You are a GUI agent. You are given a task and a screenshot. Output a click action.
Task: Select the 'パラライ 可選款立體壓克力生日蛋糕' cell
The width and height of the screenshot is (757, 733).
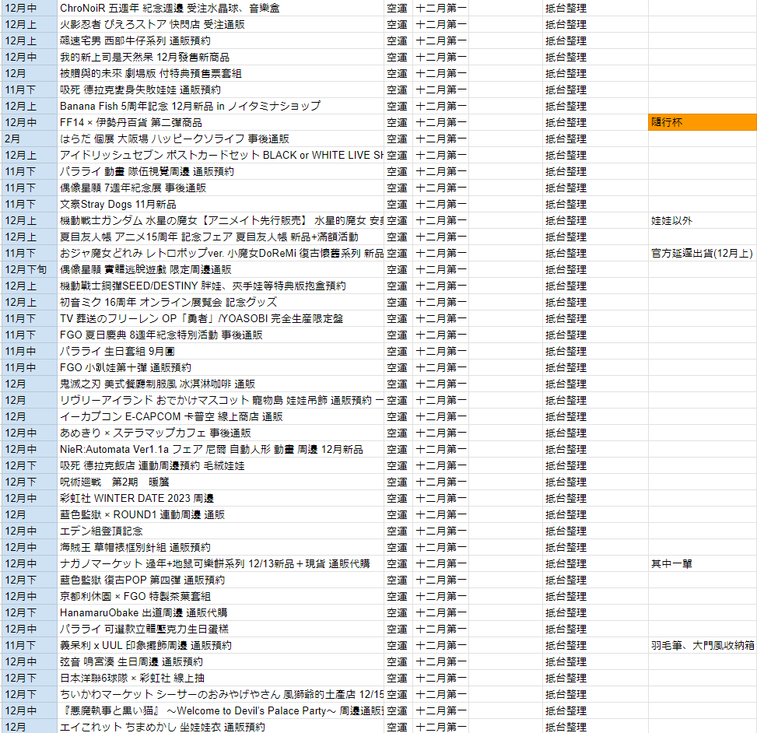(221, 629)
